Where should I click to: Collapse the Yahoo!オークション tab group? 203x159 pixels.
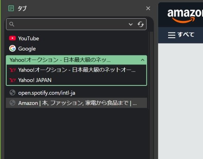coord(142,60)
